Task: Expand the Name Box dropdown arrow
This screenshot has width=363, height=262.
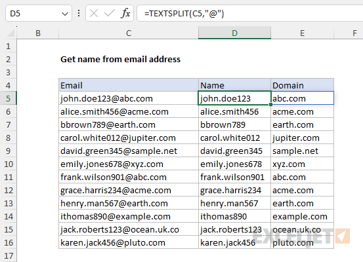Action: click(65, 14)
